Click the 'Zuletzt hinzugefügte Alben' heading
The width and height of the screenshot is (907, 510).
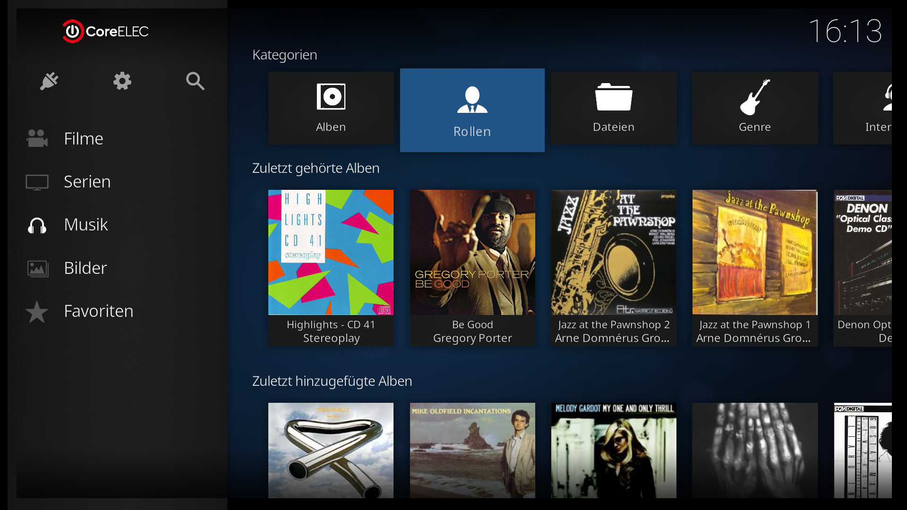(x=332, y=381)
